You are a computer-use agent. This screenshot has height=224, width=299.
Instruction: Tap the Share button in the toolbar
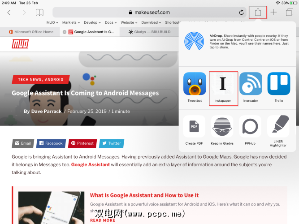[258, 12]
